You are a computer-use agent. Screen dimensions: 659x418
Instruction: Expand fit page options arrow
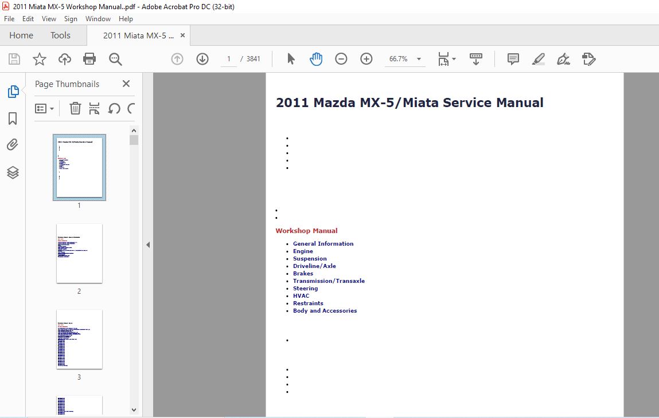pyautogui.click(x=454, y=59)
